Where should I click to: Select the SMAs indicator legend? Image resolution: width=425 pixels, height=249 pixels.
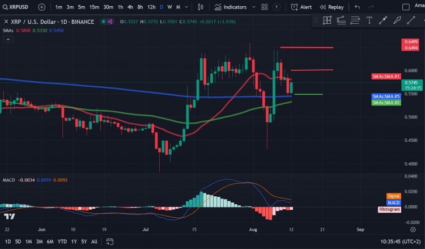pos(8,31)
